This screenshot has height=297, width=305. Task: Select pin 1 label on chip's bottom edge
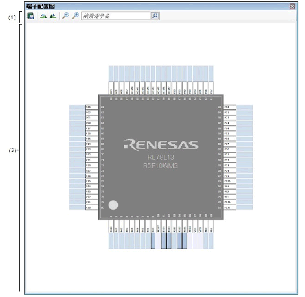[x=111, y=226]
